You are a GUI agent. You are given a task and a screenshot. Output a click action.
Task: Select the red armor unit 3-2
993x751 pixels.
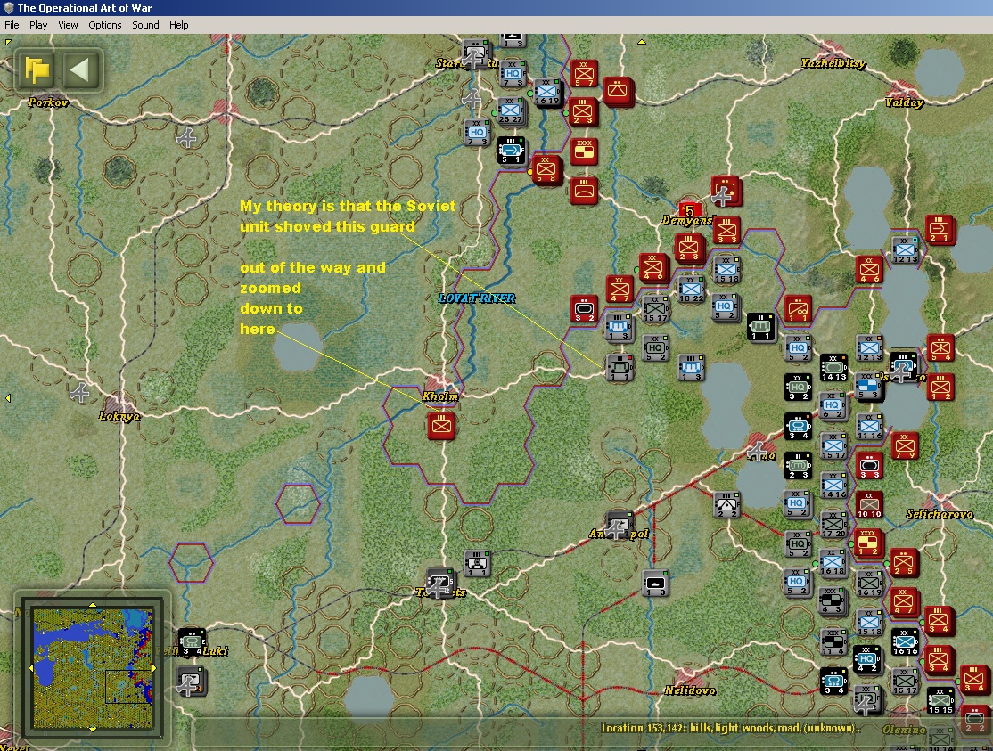(x=584, y=309)
